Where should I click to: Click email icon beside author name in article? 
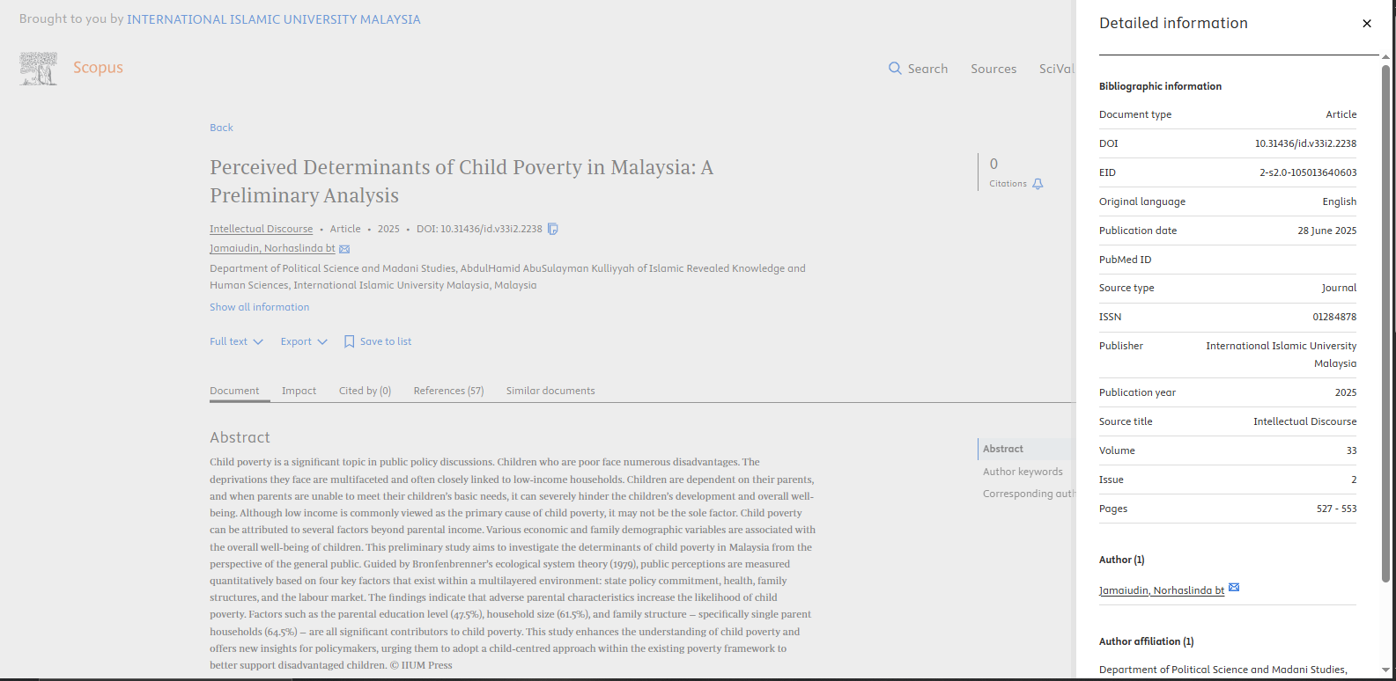point(344,249)
